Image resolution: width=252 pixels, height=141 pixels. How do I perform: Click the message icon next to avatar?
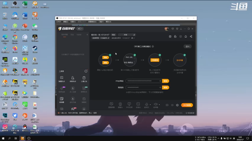173,29
